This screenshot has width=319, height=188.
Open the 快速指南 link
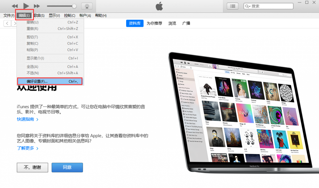27,119
